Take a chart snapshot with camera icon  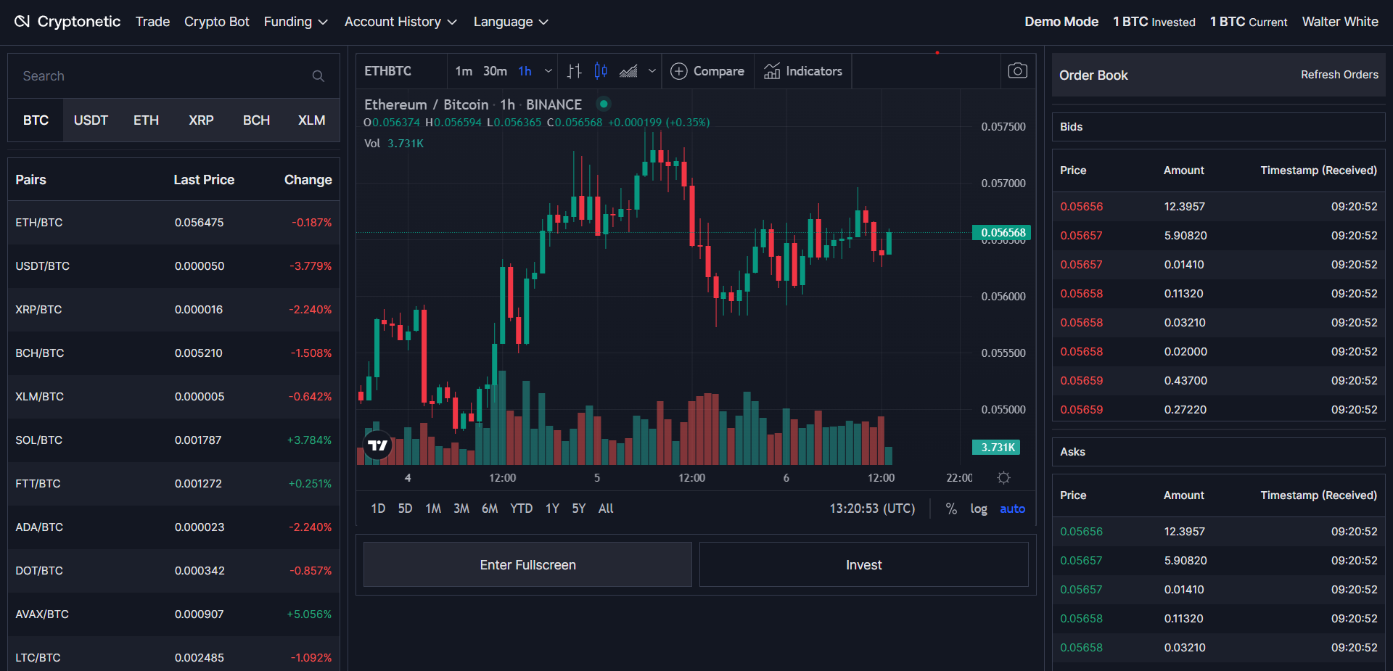point(1017,70)
